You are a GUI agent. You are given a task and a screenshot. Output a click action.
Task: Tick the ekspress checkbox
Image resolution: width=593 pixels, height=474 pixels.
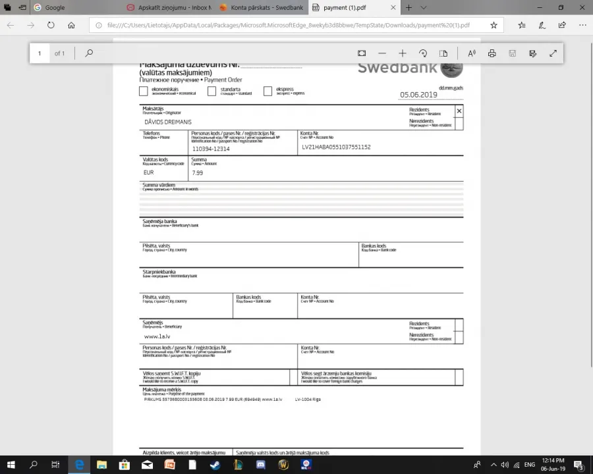[x=268, y=91]
